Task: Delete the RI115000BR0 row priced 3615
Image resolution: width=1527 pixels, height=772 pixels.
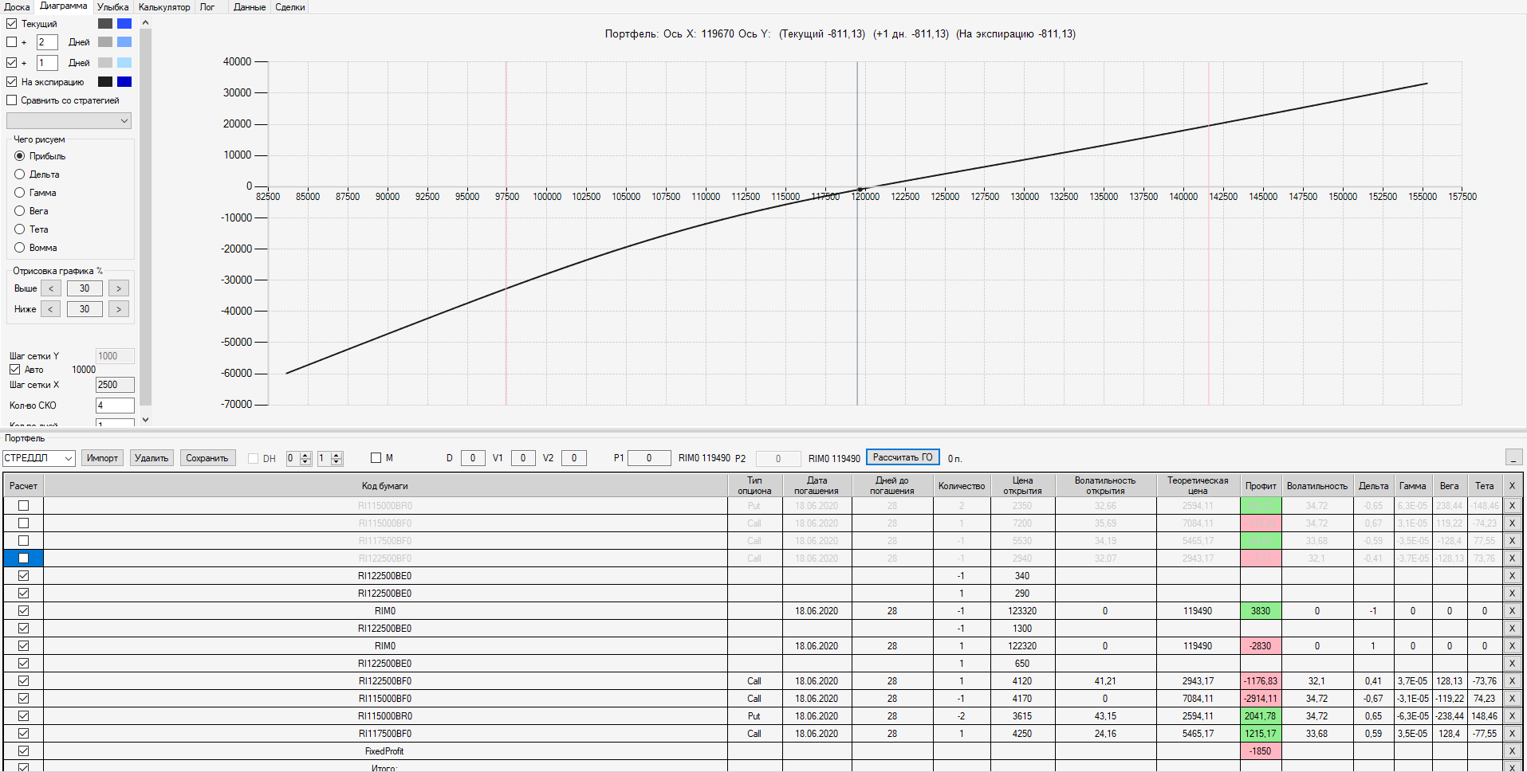Action: tap(1512, 716)
